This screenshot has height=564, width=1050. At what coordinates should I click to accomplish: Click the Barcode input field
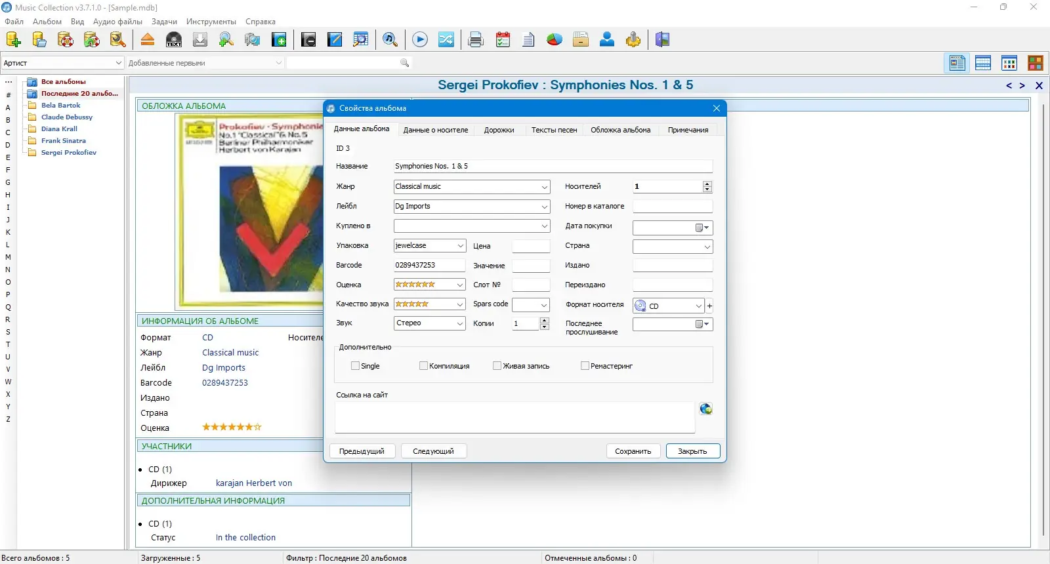(429, 265)
